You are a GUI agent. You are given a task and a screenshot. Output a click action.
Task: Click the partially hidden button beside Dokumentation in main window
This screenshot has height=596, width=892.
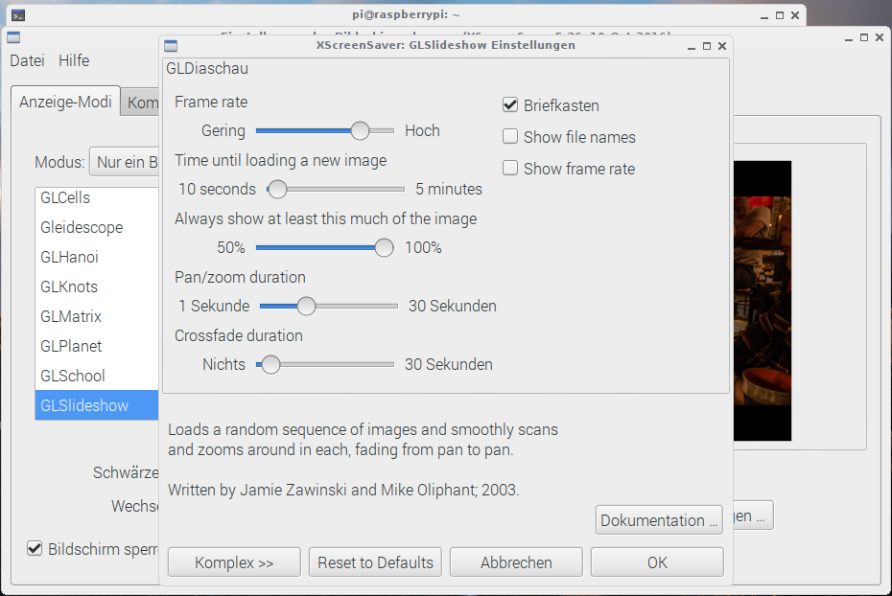pos(753,516)
